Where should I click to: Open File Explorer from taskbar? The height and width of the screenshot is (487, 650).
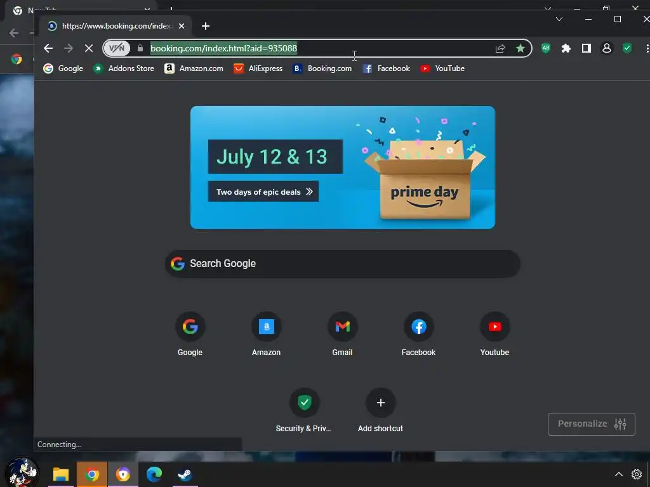tap(61, 474)
